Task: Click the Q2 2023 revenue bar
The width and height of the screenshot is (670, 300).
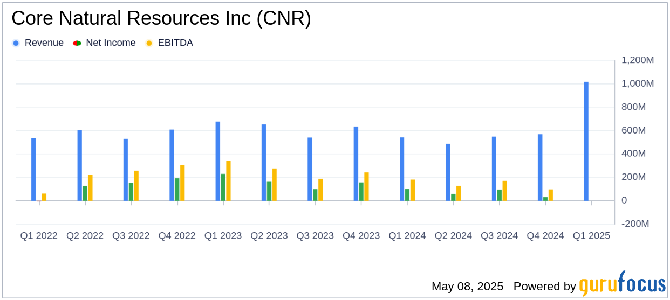Action: click(264, 163)
